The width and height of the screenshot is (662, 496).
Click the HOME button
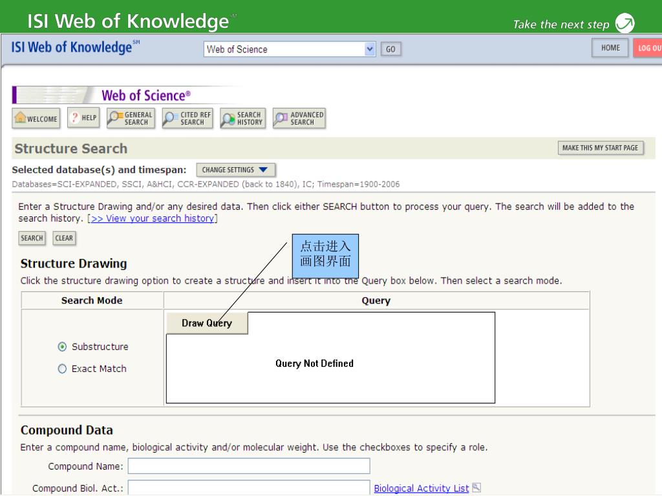(x=610, y=48)
